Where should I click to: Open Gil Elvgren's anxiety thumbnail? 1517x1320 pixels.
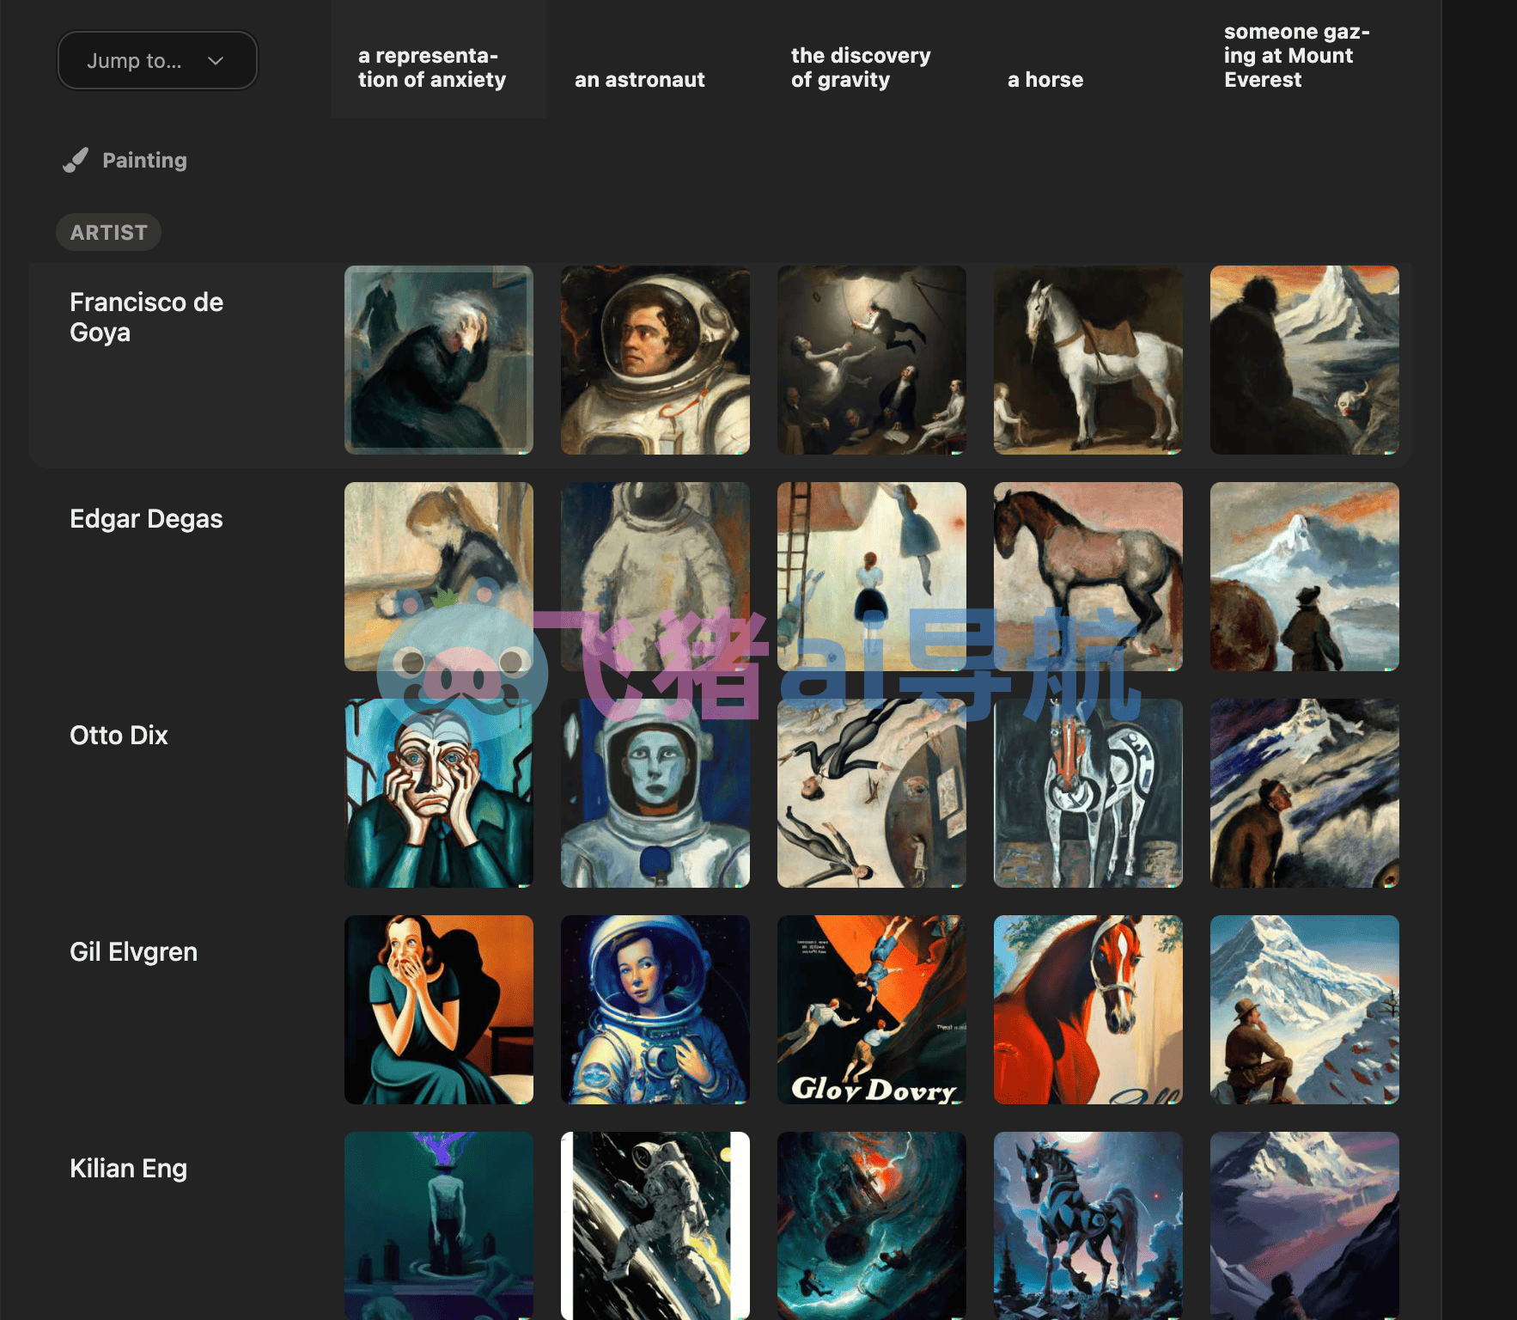(x=439, y=1010)
